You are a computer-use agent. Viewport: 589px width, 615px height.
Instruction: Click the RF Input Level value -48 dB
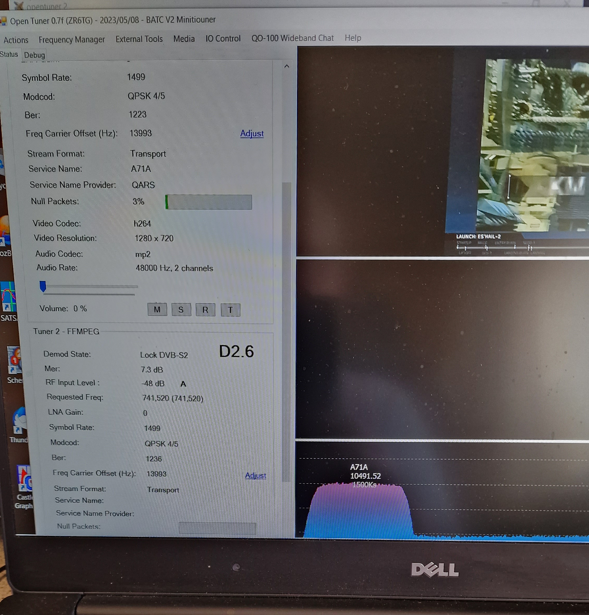[153, 384]
